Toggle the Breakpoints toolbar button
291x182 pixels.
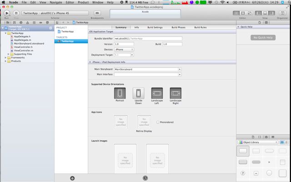(97, 13)
